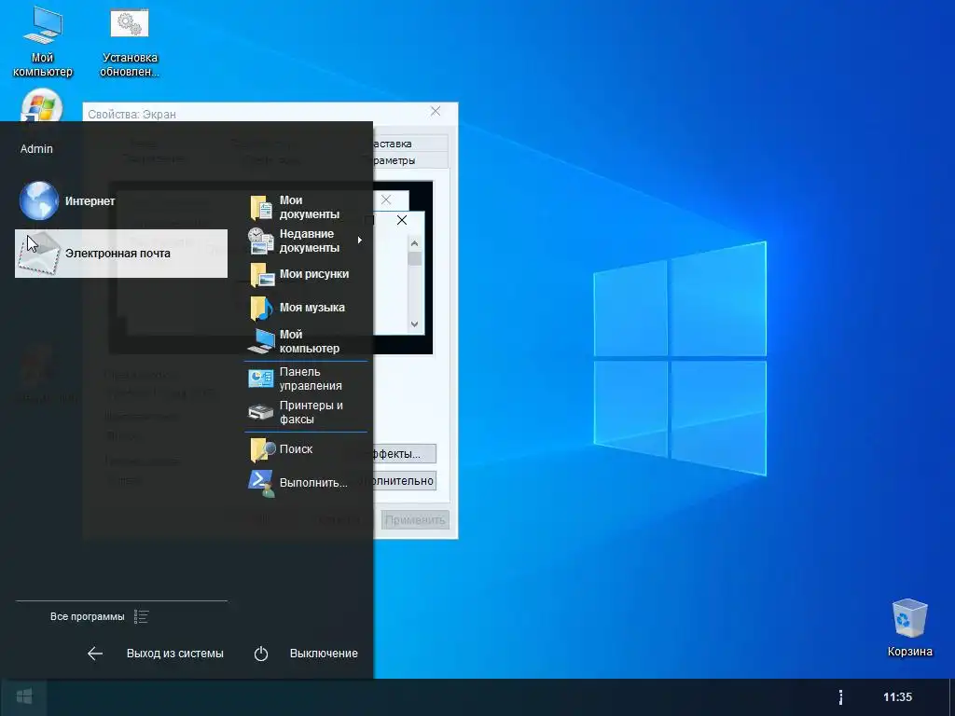Switch to Заставка tab in Свойства: Экран
Viewport: 955px width, 716px height.
pos(409,144)
